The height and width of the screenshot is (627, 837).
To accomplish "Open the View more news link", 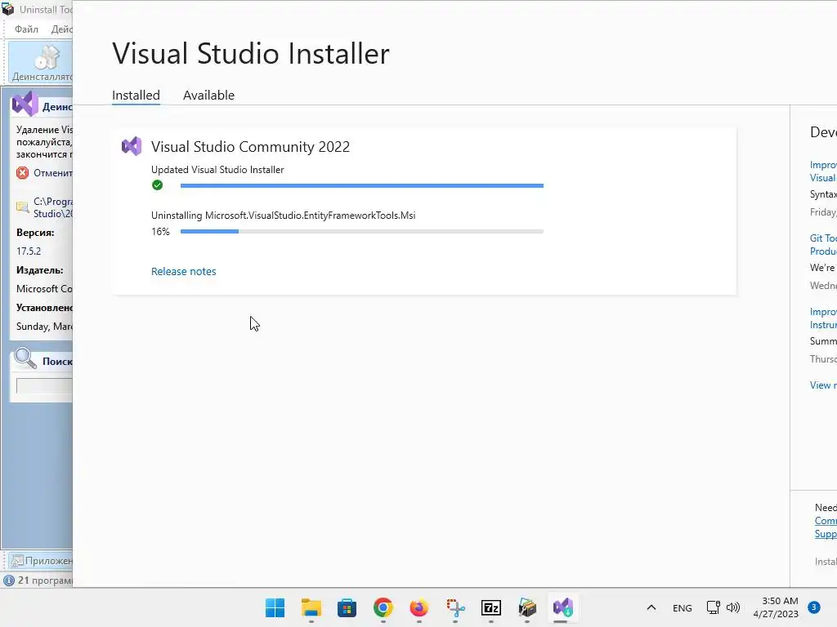I will coord(823,385).
